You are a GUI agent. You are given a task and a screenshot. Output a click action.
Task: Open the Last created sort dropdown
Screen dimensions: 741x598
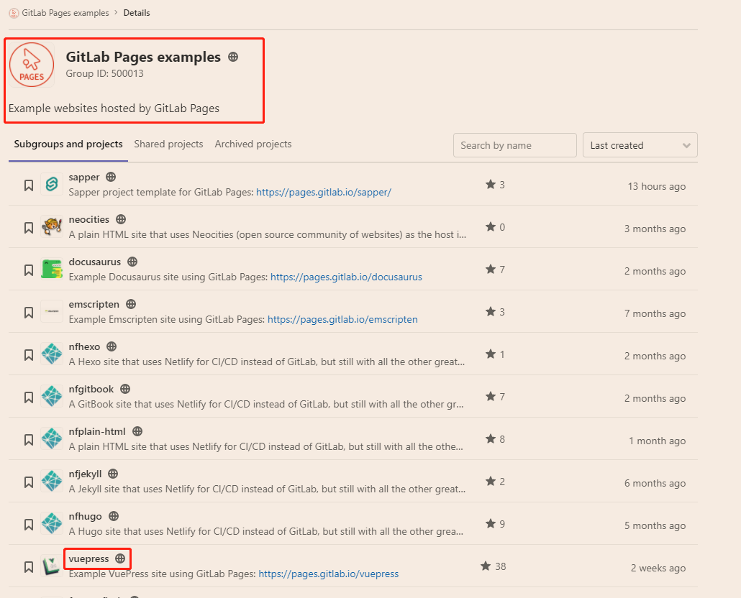[x=640, y=145]
